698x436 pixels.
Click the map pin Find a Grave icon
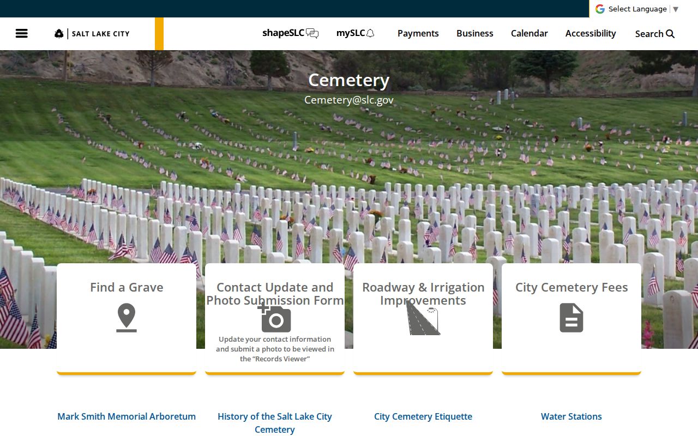point(127,318)
